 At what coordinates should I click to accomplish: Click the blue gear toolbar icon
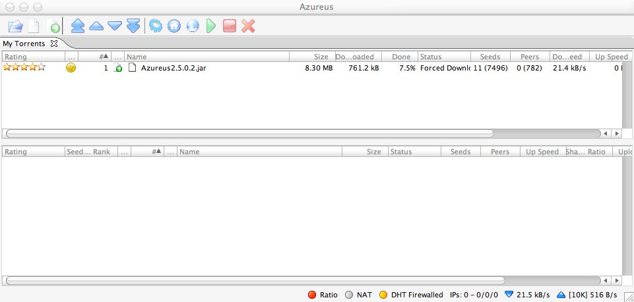coord(156,26)
